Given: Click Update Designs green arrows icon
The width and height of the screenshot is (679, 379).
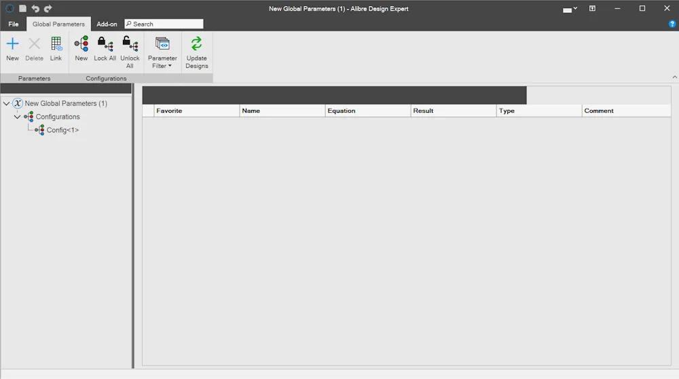Looking at the screenshot, I should tap(197, 43).
